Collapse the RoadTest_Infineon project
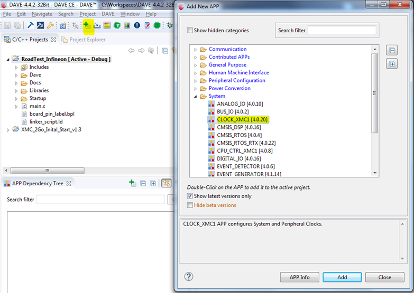The height and width of the screenshot is (293, 414). click(x=8, y=60)
